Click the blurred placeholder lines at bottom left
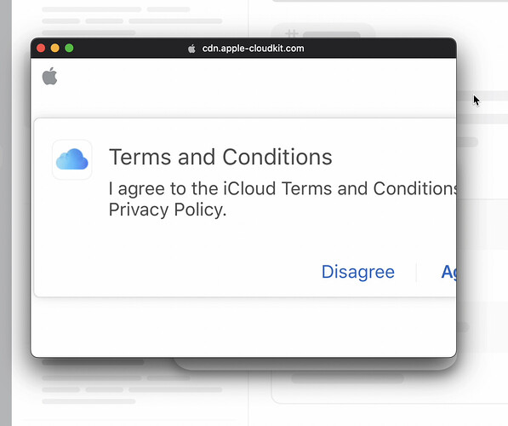The width and height of the screenshot is (508, 426). 132,389
